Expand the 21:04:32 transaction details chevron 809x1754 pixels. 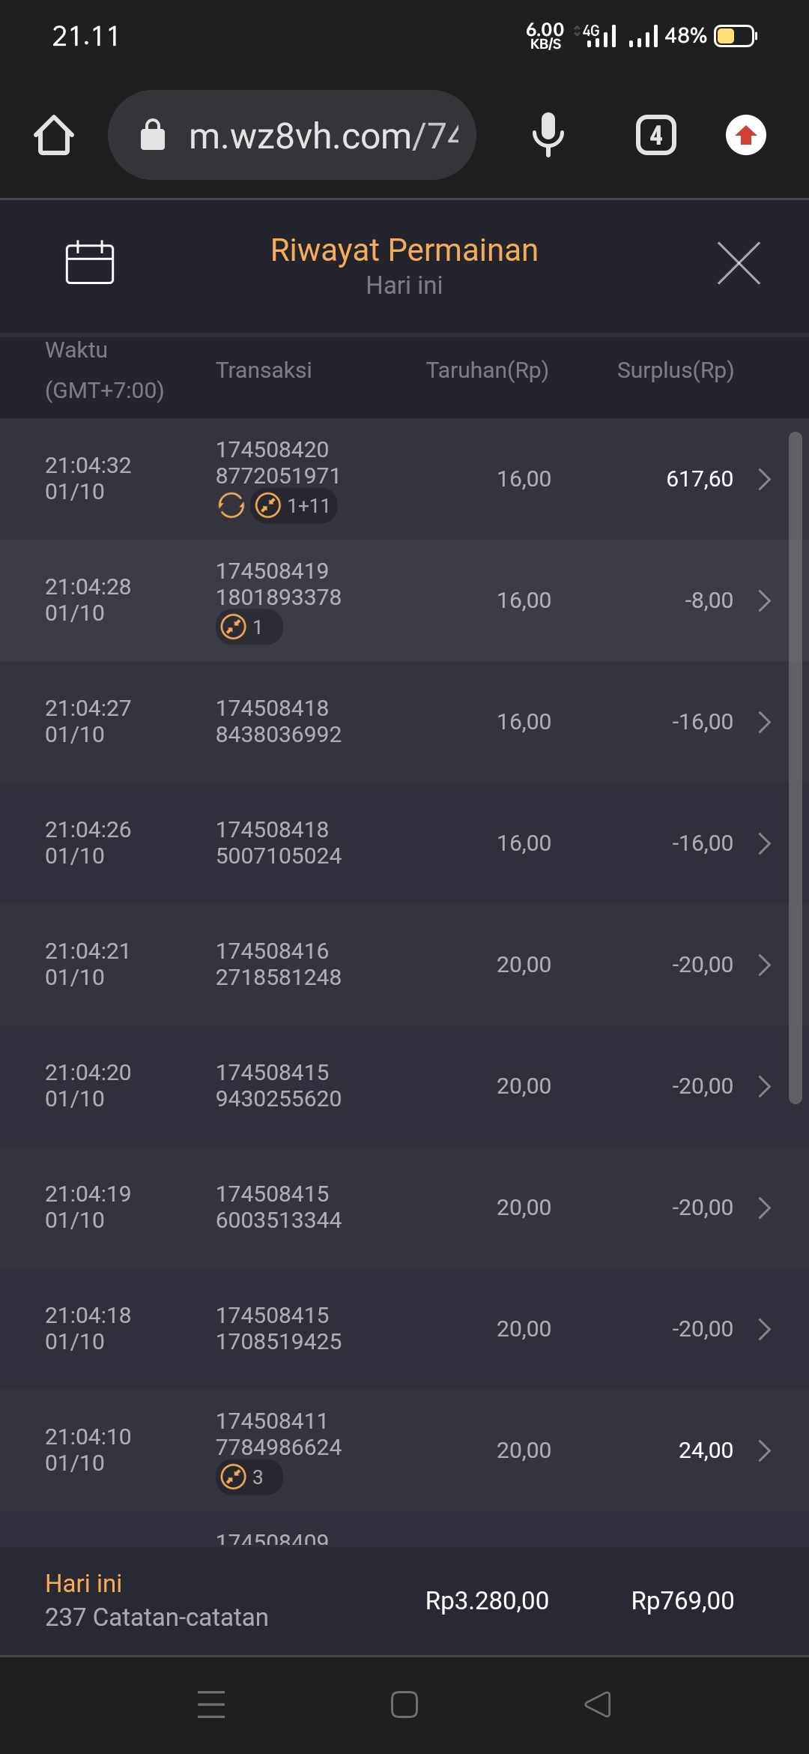pyautogui.click(x=764, y=479)
